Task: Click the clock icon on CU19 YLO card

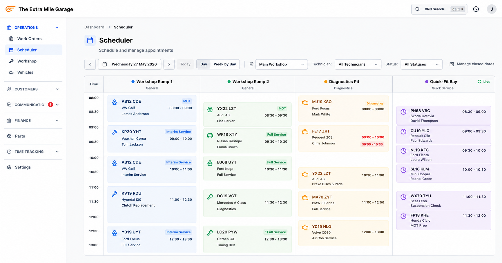Action: [403, 132]
